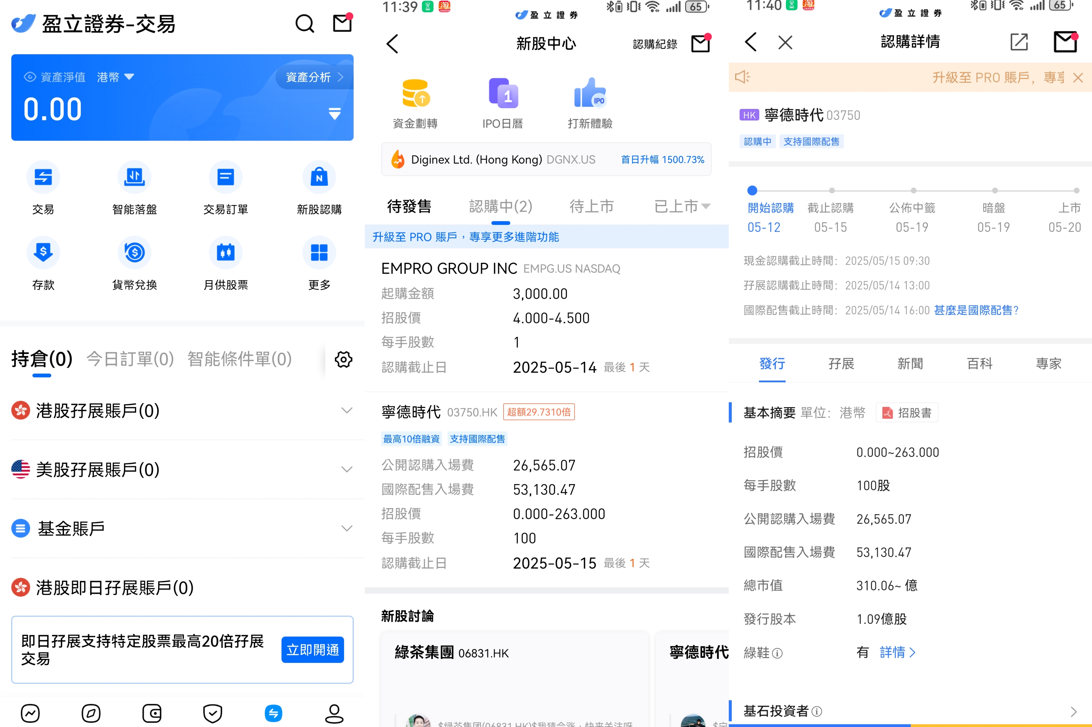
Task: Open mail icon in 新股中心 header
Action: tap(701, 43)
